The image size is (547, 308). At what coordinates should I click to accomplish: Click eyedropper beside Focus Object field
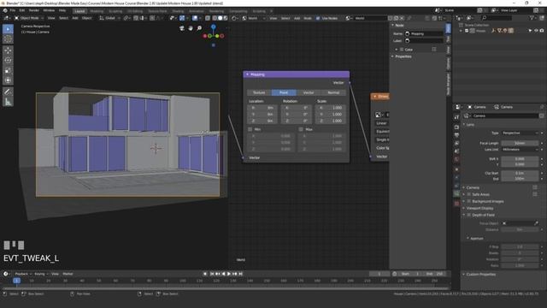pyautogui.click(x=536, y=223)
